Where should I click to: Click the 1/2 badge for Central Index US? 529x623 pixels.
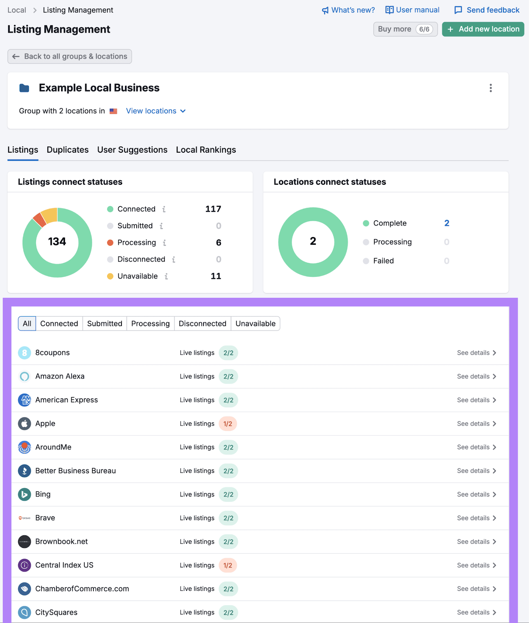click(x=228, y=565)
